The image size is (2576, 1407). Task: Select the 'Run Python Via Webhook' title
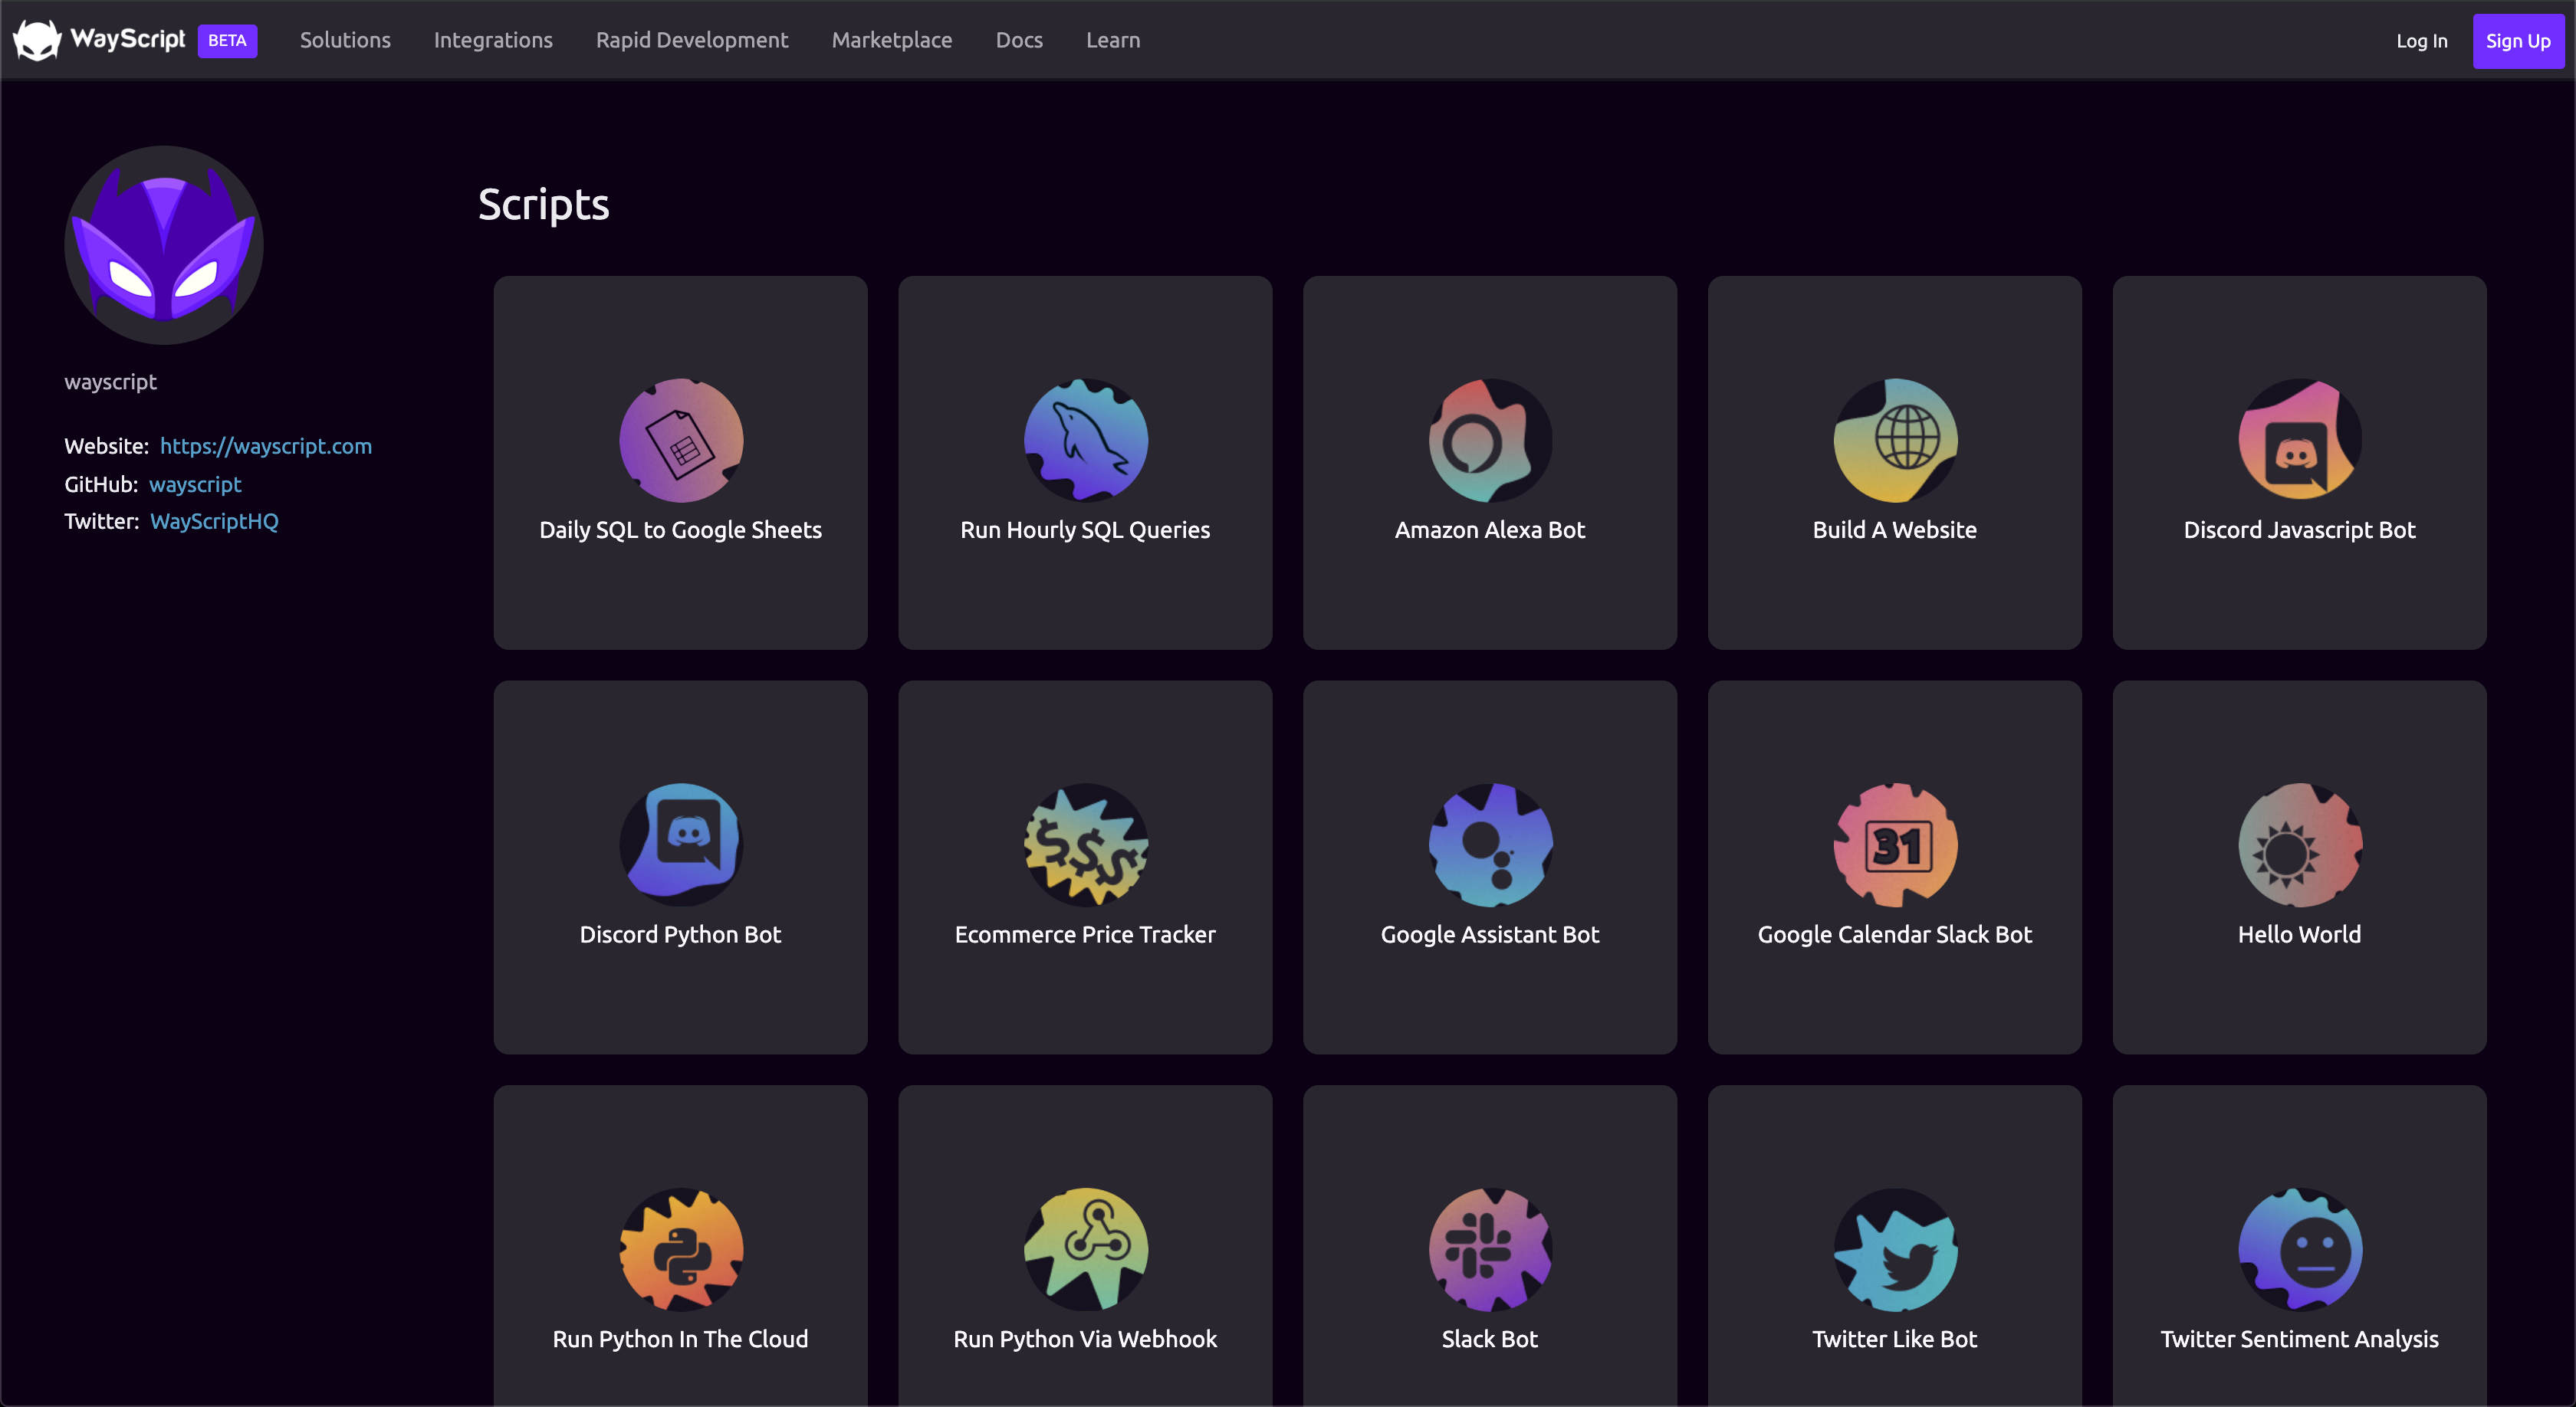tap(1086, 1339)
